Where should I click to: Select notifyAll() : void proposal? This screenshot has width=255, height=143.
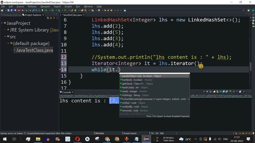click(x=155, y=107)
